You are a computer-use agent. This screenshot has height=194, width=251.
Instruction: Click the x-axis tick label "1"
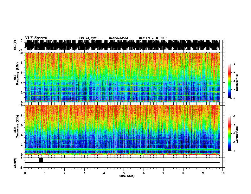pos(45,173)
